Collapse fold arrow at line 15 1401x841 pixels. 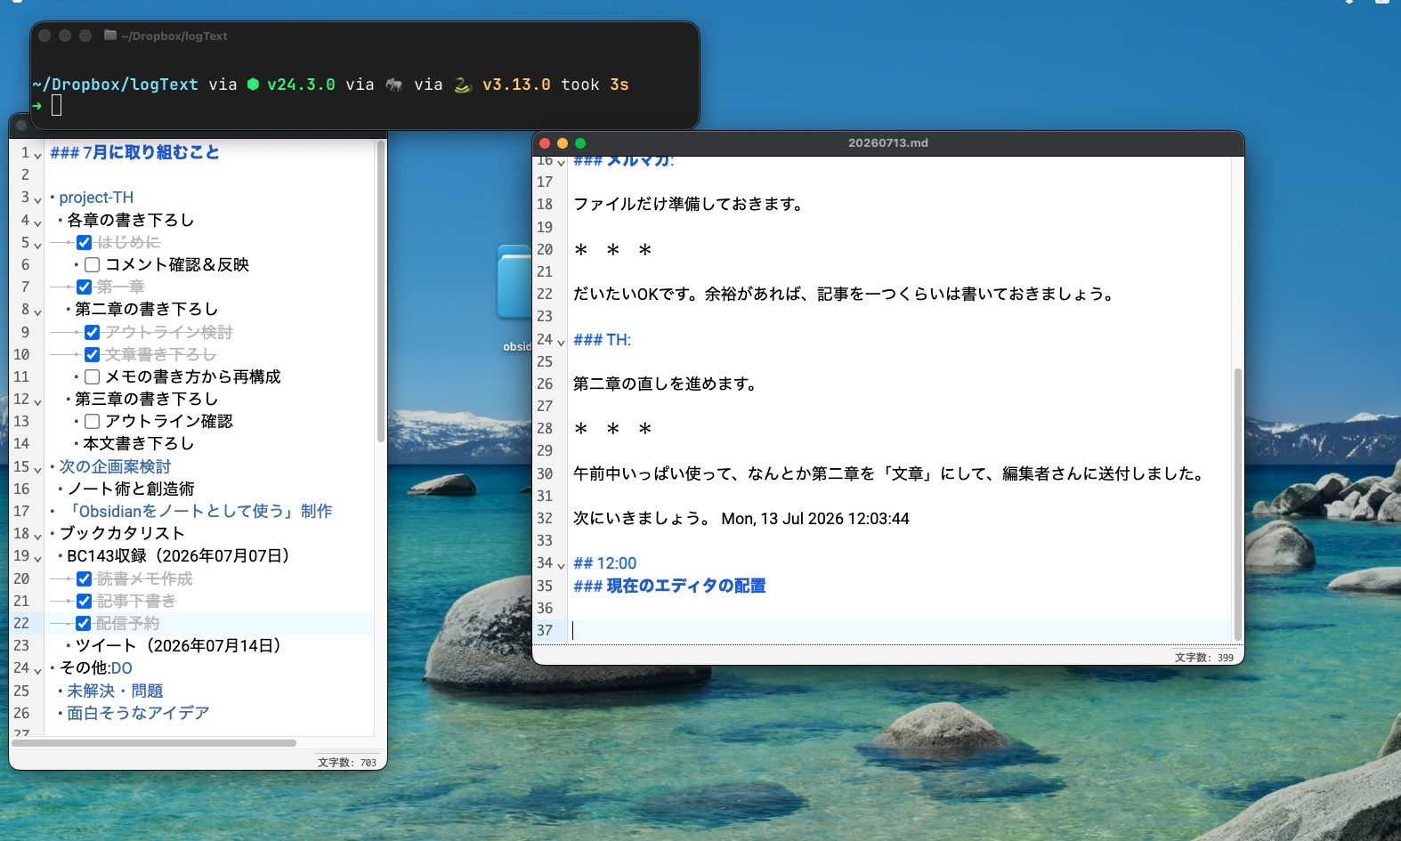click(x=38, y=468)
